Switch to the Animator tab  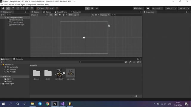click(76, 12)
